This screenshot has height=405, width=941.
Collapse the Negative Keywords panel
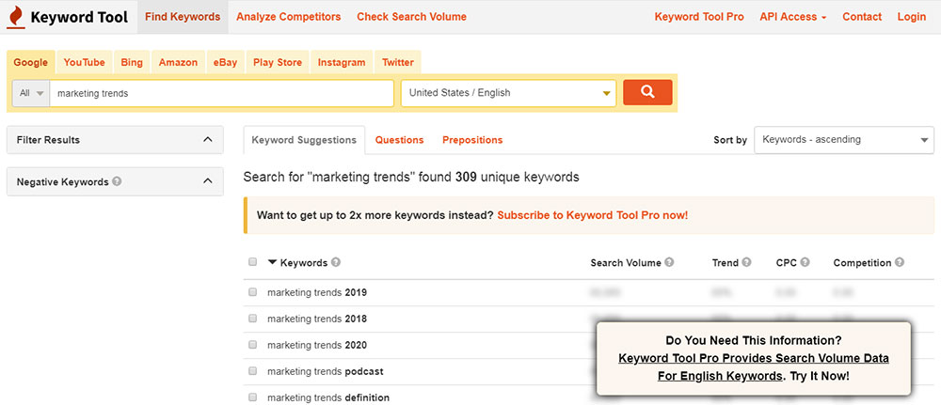pyautogui.click(x=208, y=181)
